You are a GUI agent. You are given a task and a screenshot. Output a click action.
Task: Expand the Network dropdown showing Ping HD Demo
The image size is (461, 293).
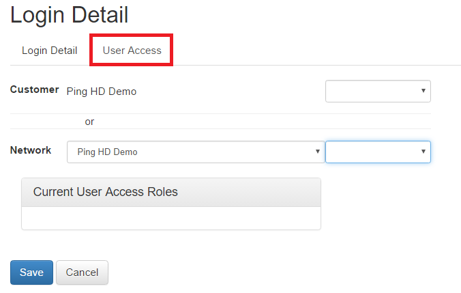click(195, 152)
